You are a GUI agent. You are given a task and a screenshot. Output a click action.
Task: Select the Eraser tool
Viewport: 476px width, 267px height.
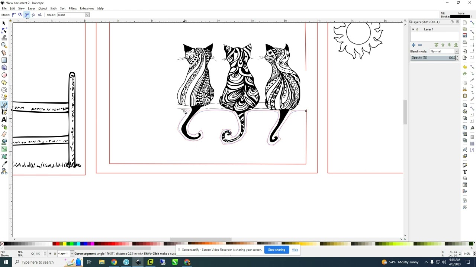point(4,134)
